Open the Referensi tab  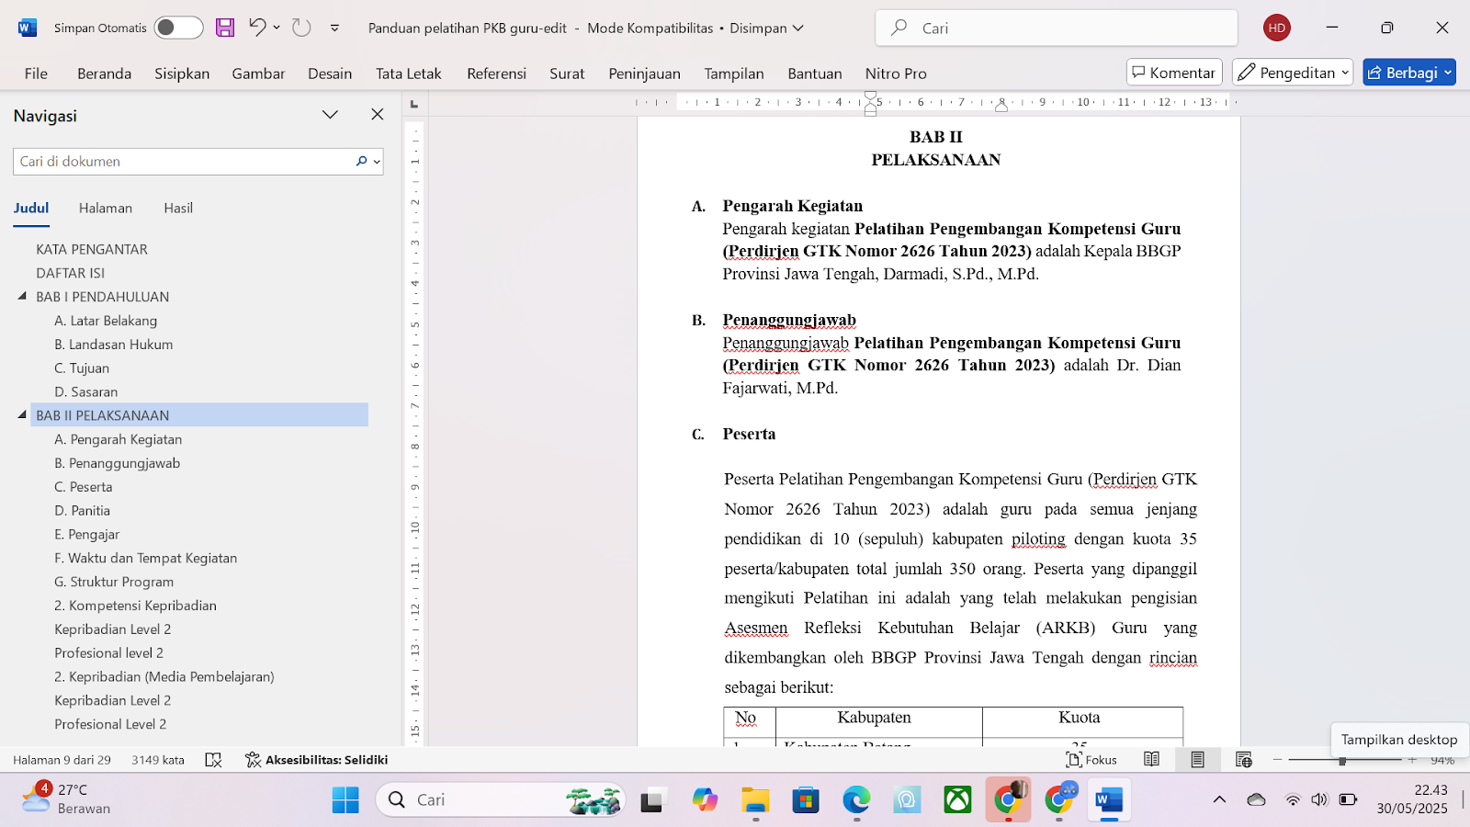click(x=496, y=74)
